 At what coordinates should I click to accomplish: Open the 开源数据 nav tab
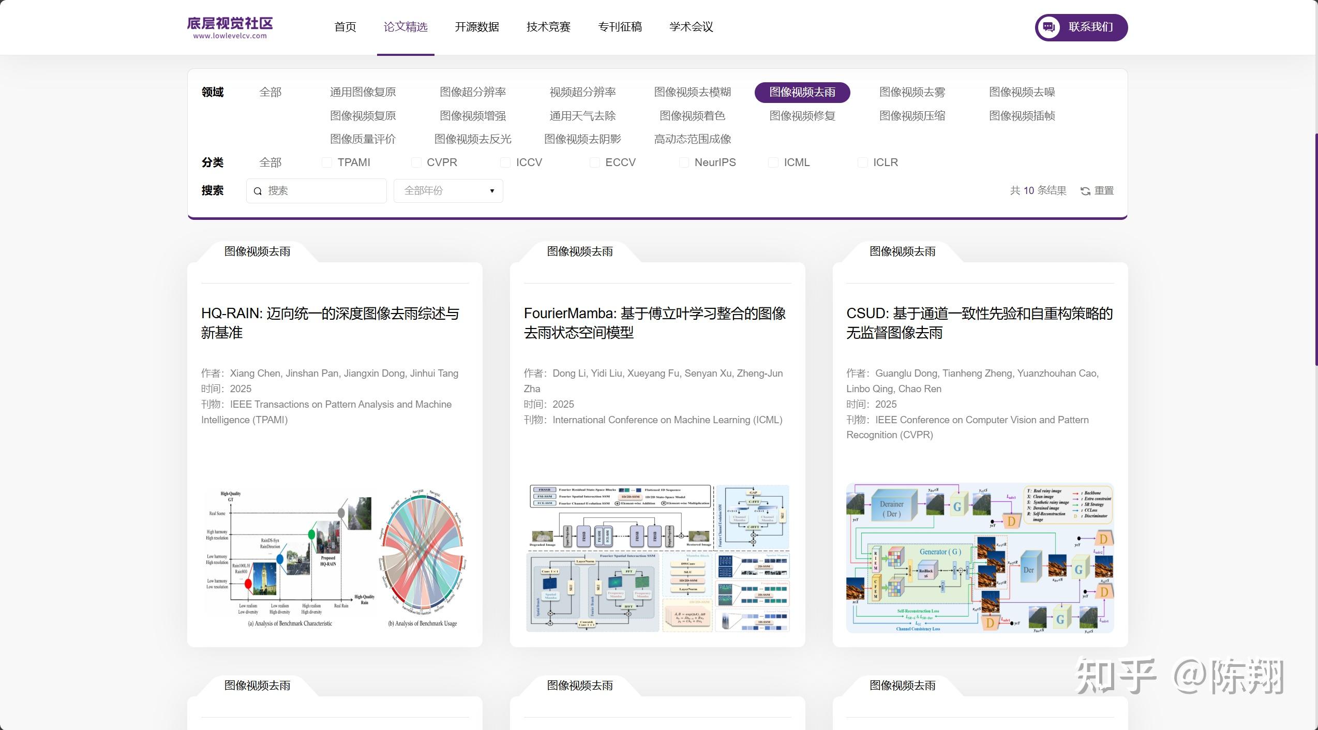coord(476,27)
